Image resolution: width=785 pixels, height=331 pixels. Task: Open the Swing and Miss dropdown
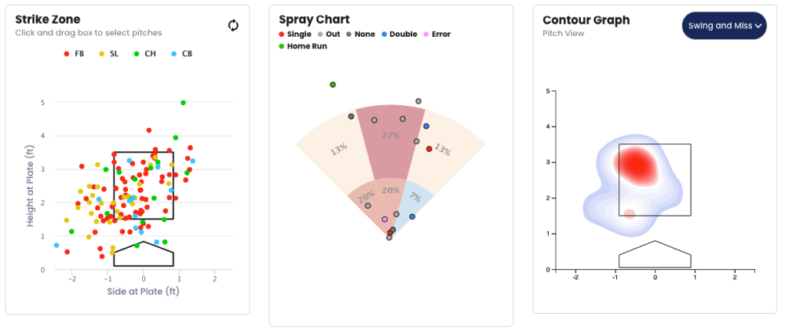tap(724, 26)
